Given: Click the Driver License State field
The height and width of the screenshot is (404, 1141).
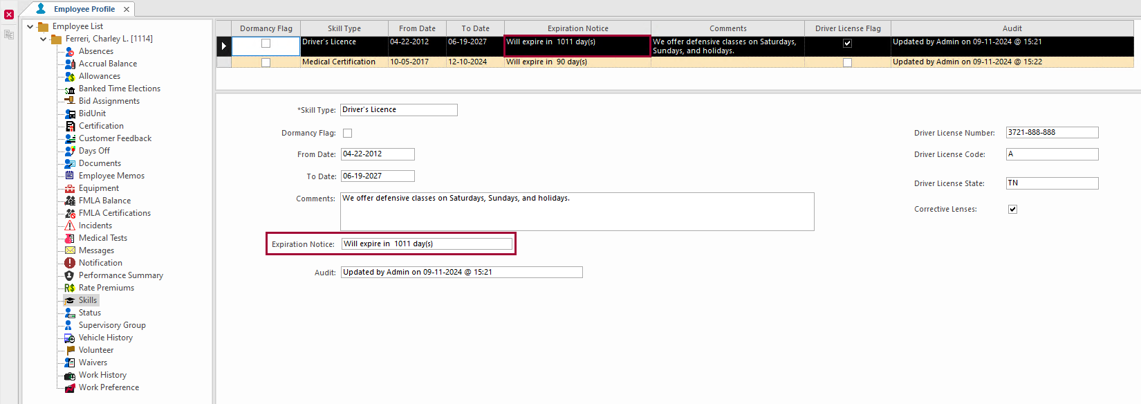Looking at the screenshot, I should point(1052,183).
